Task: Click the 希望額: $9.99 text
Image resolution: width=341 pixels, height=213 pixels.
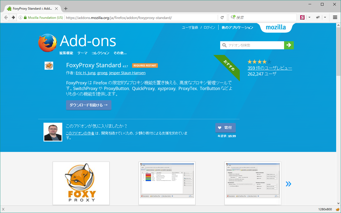Action: tap(227, 136)
